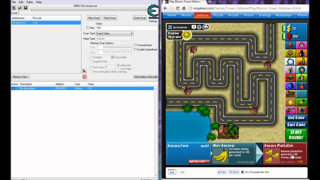Go to the Bloons nav tab
This screenshot has height=180, width=320.
pyautogui.click(x=186, y=15)
